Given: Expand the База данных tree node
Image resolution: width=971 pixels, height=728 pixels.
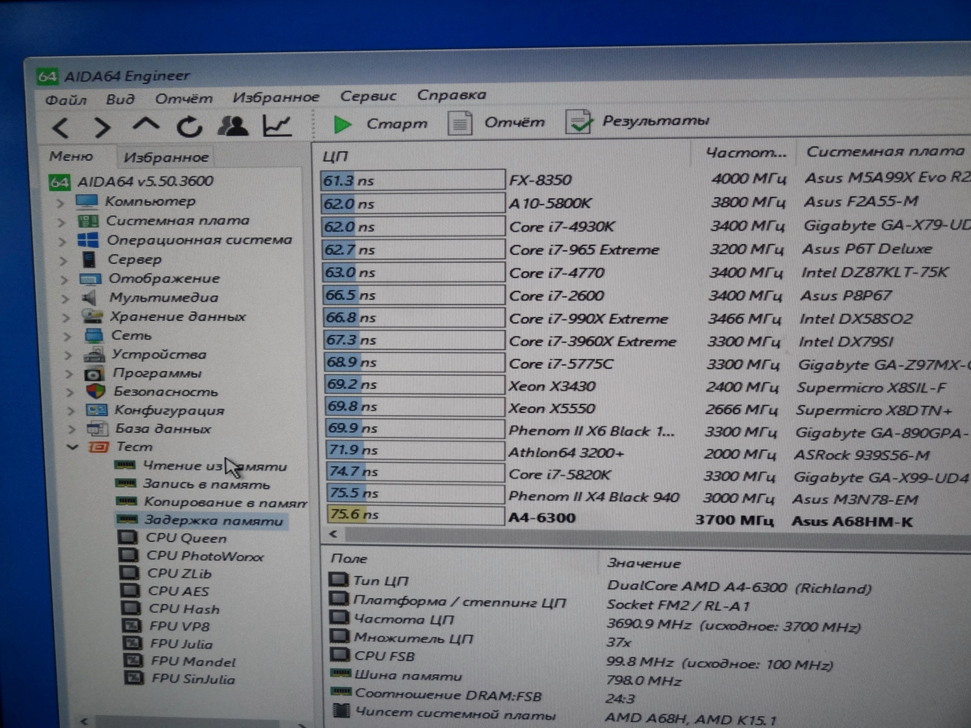Looking at the screenshot, I should tap(72, 429).
